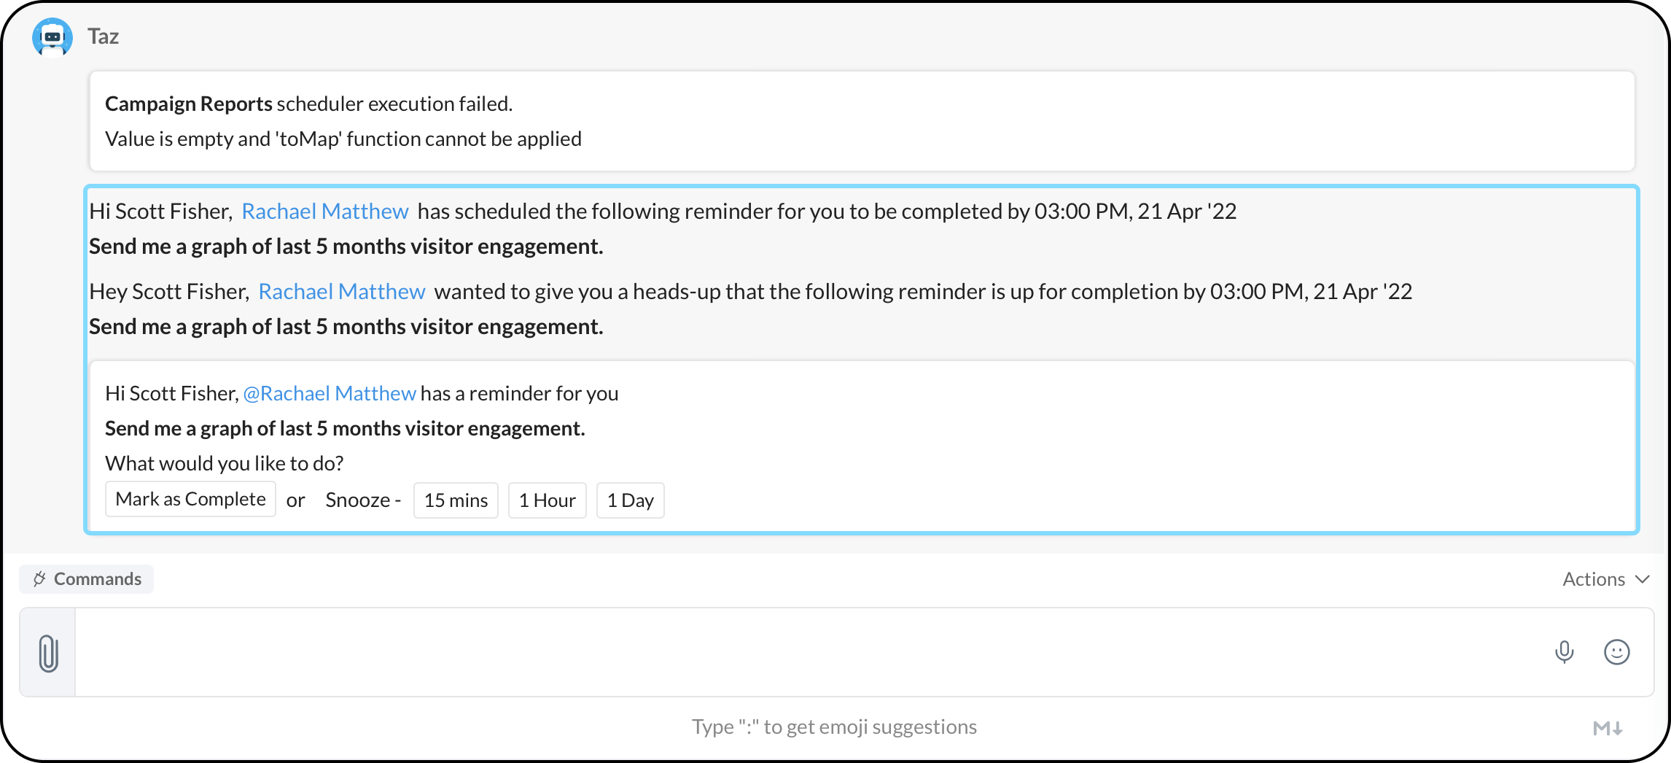Click the paperclip attachment icon
This screenshot has width=1671, height=763.
[x=48, y=653]
